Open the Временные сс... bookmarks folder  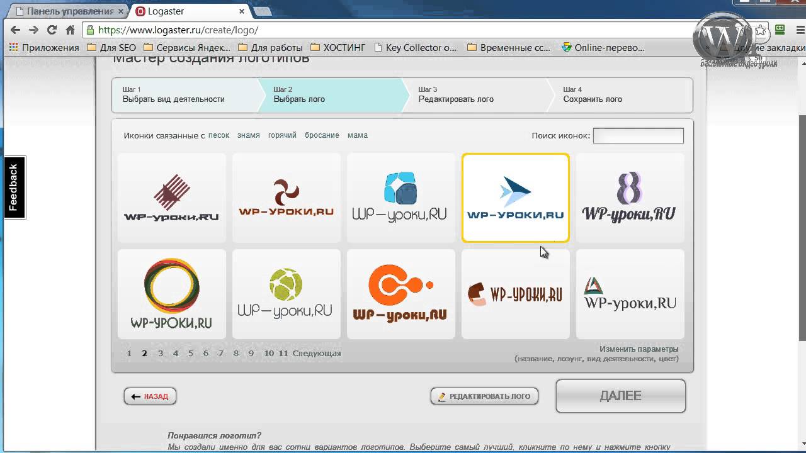[509, 47]
